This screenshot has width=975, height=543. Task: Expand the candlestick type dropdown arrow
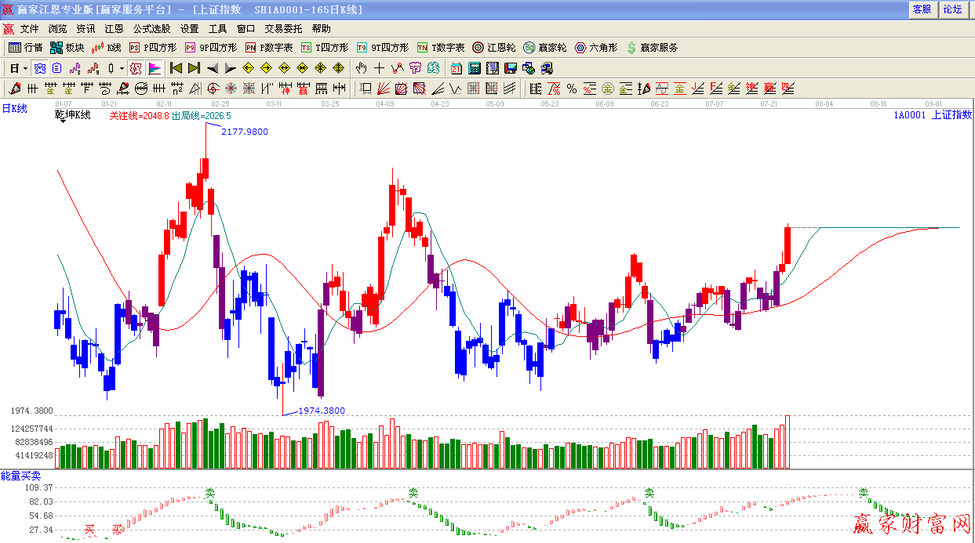tap(122, 68)
